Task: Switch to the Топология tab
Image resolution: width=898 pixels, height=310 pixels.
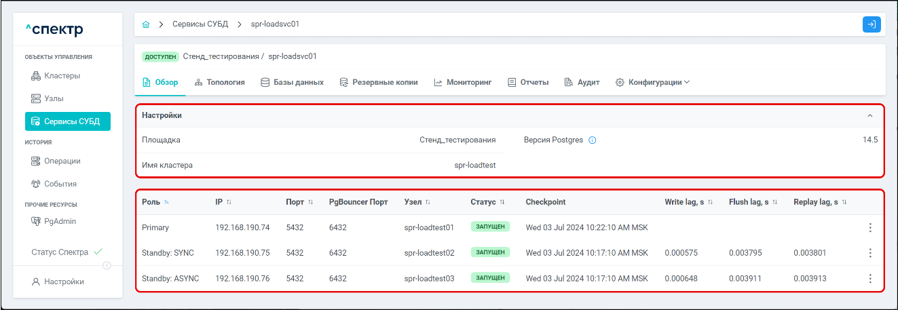Action: click(219, 82)
